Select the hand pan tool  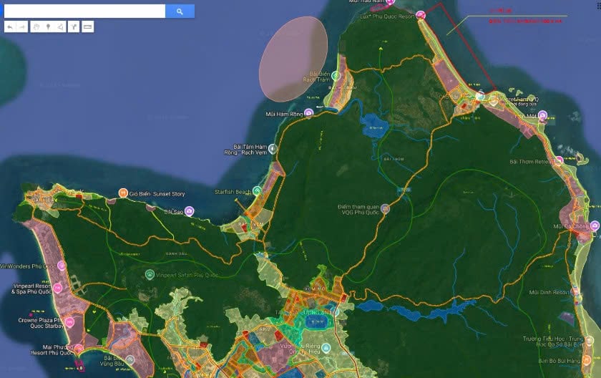[36, 27]
